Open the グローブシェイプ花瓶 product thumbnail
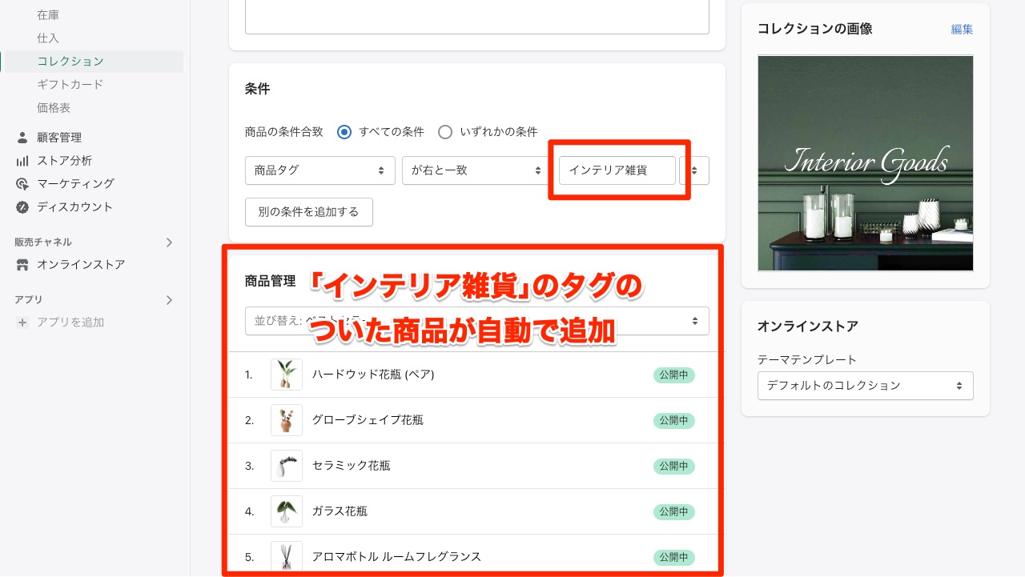This screenshot has height=577, width=1025. click(x=287, y=420)
